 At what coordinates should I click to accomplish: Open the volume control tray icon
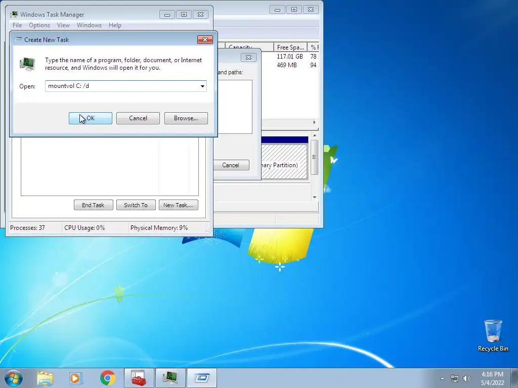click(x=467, y=378)
